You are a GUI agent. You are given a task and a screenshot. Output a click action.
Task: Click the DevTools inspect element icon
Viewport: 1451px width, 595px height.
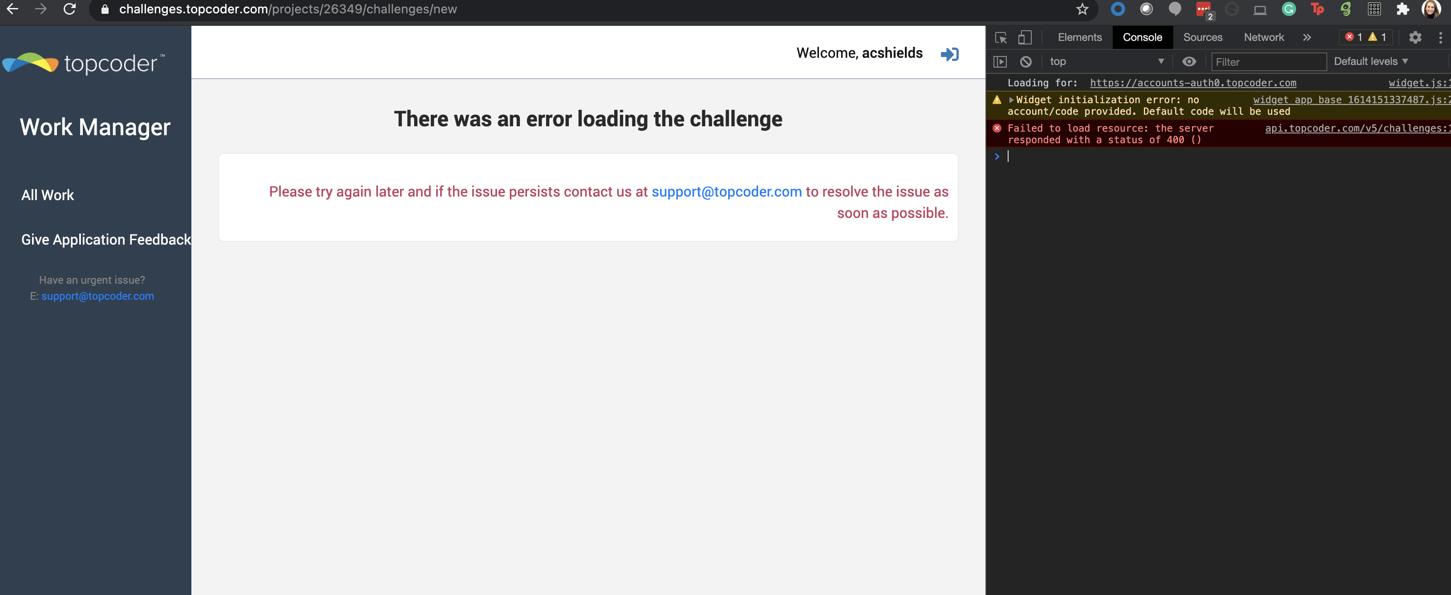click(1001, 38)
